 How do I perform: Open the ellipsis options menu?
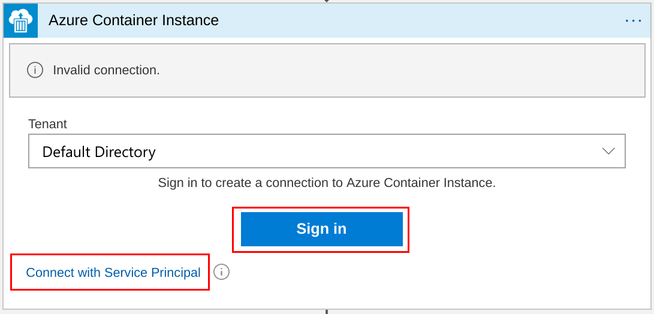[x=633, y=20]
